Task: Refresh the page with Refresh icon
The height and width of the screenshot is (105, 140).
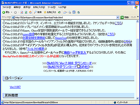Action: 26,12
